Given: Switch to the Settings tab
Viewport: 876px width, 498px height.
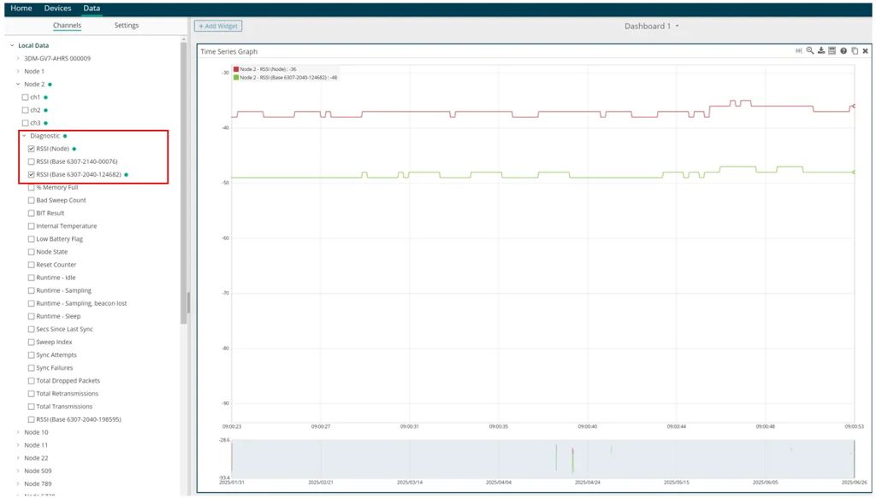Looking at the screenshot, I should point(127,26).
